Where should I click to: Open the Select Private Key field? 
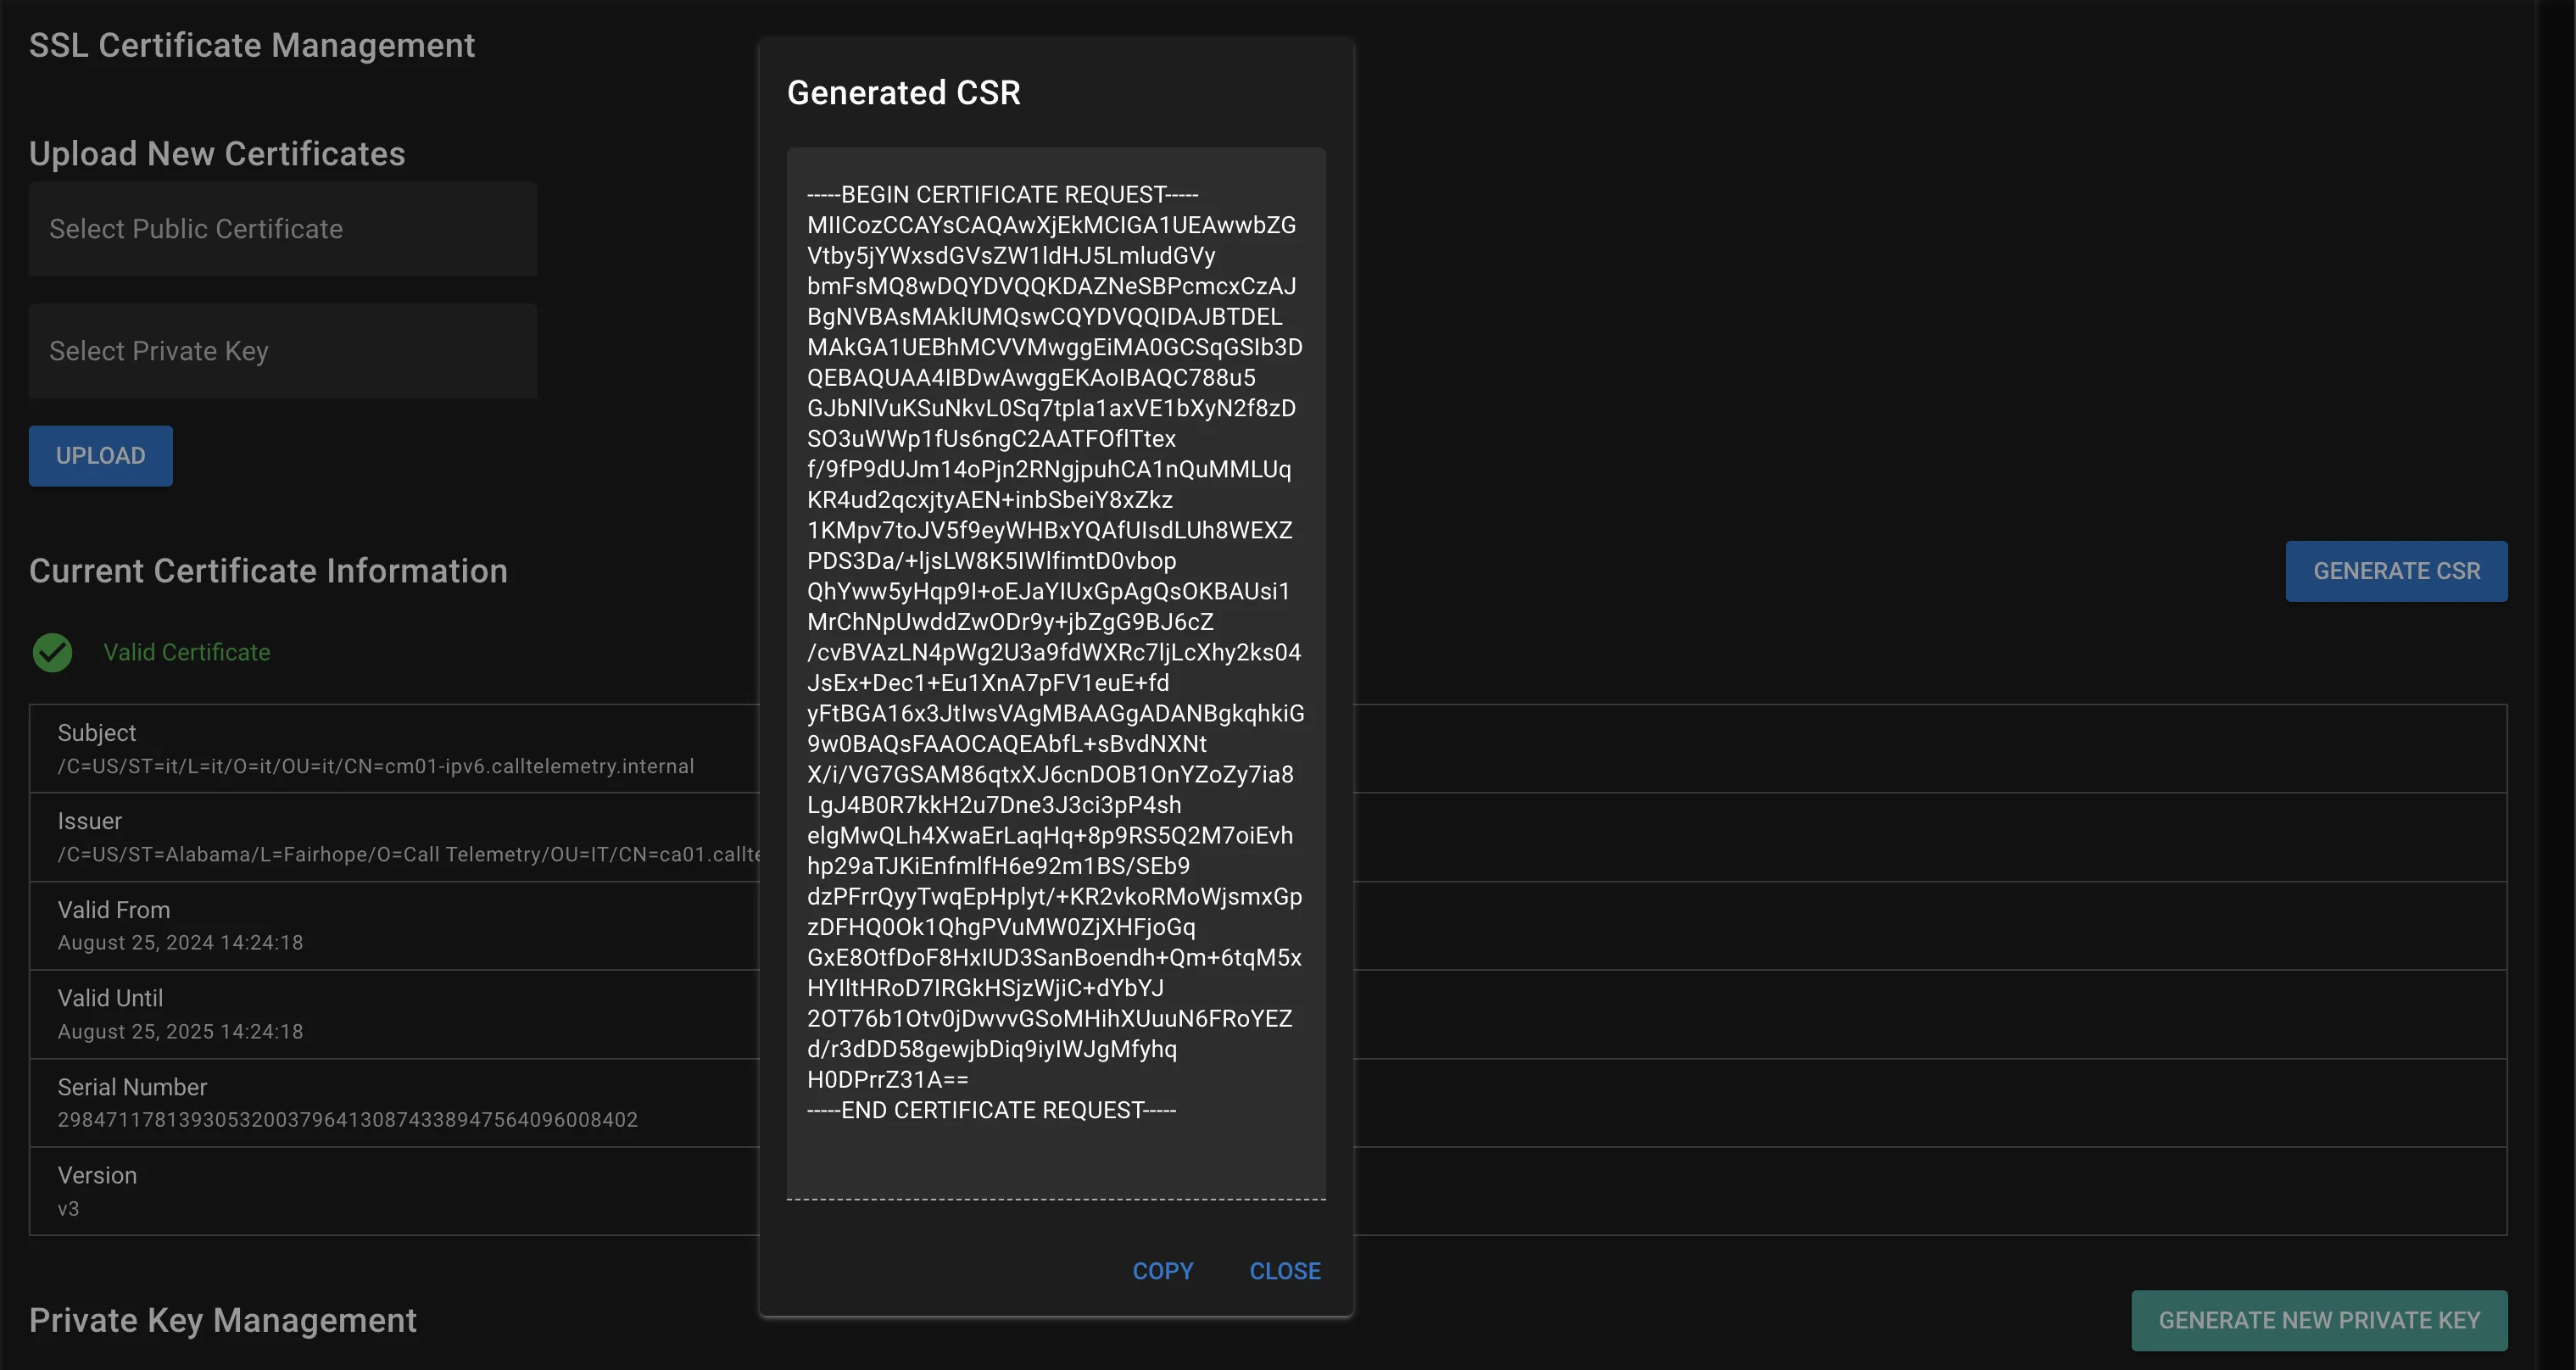pyautogui.click(x=283, y=351)
